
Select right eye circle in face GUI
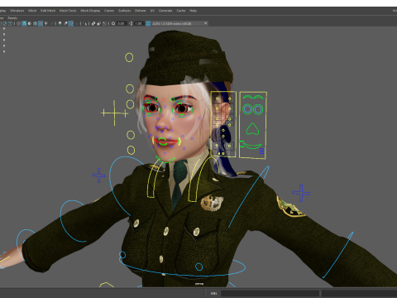[x=258, y=109]
